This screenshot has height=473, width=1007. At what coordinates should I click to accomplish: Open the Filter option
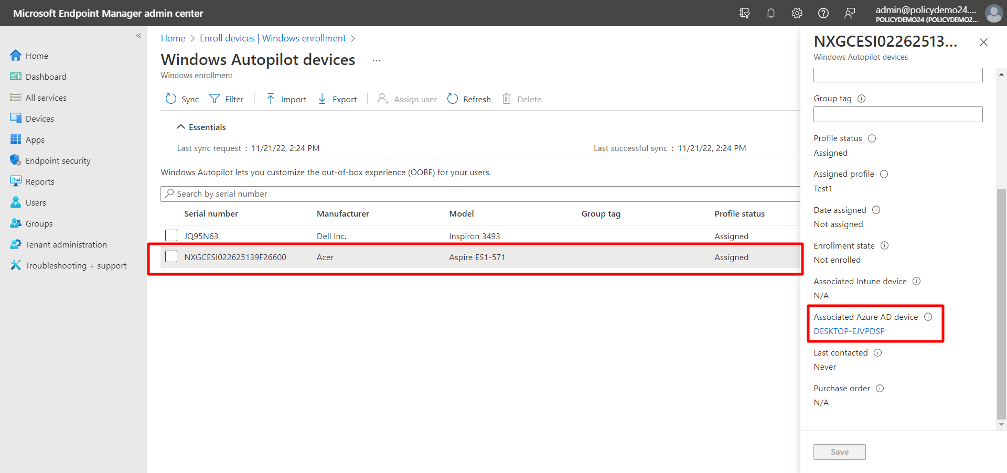227,99
